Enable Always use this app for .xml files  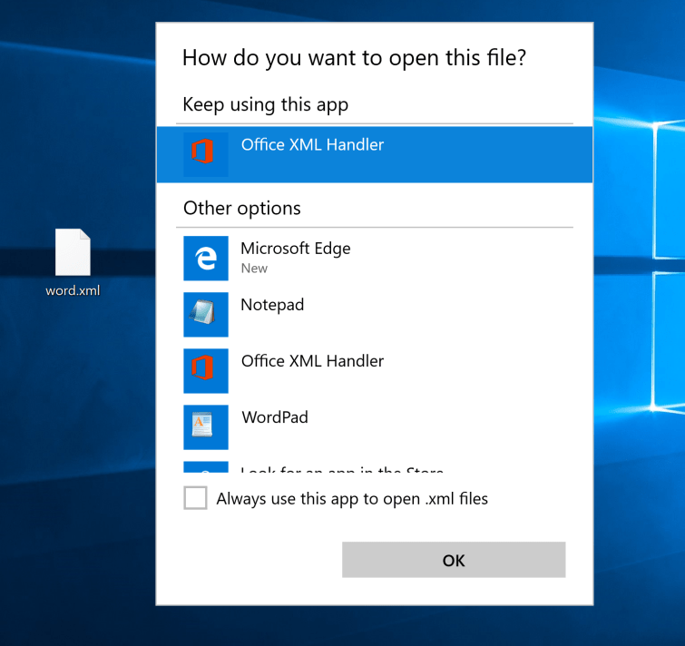click(195, 498)
